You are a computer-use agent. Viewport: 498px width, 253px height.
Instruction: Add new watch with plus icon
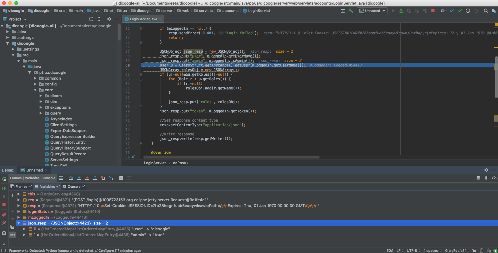pos(12,195)
